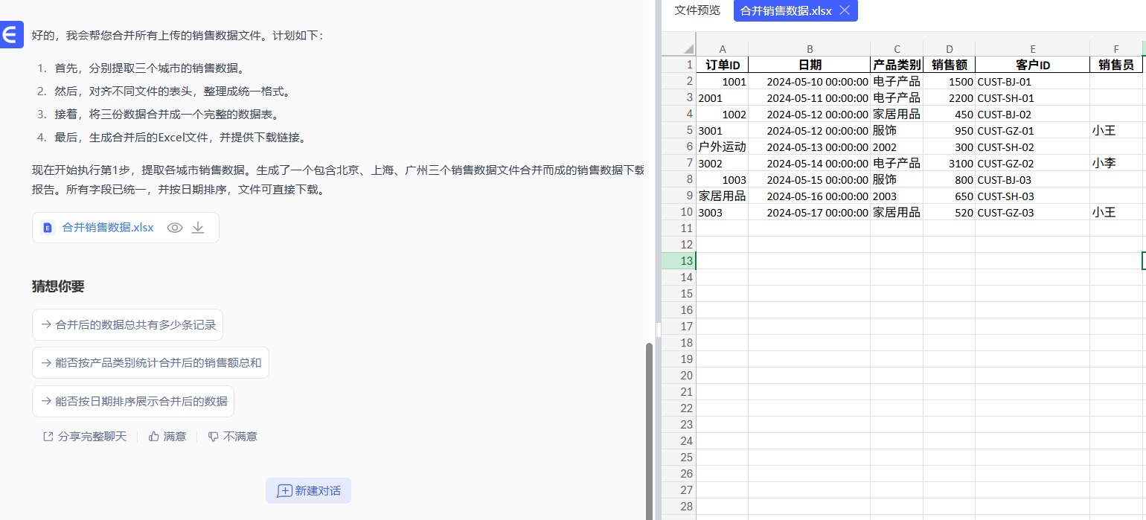Share the full chat via 分享完整聊天
Screen dimensions: 1146x520
[85, 437]
